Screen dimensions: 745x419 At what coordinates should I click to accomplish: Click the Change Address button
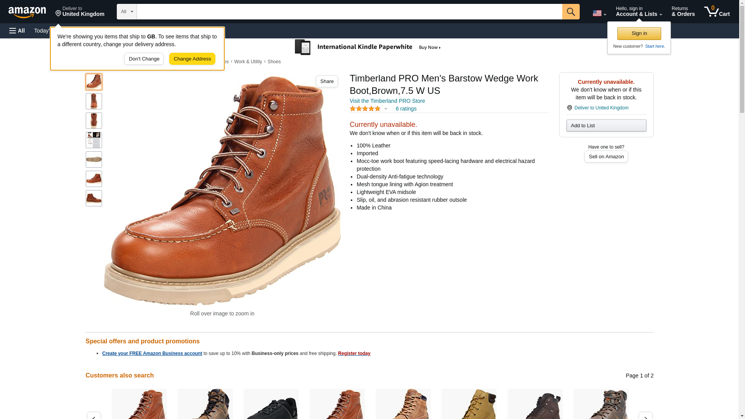(192, 59)
